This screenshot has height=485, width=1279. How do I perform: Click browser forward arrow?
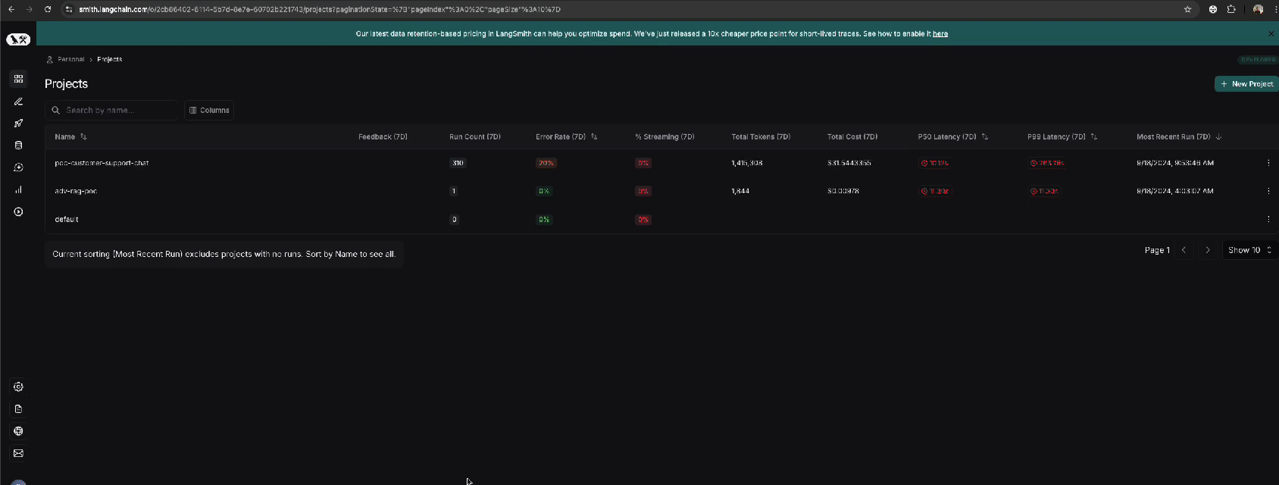(x=30, y=9)
